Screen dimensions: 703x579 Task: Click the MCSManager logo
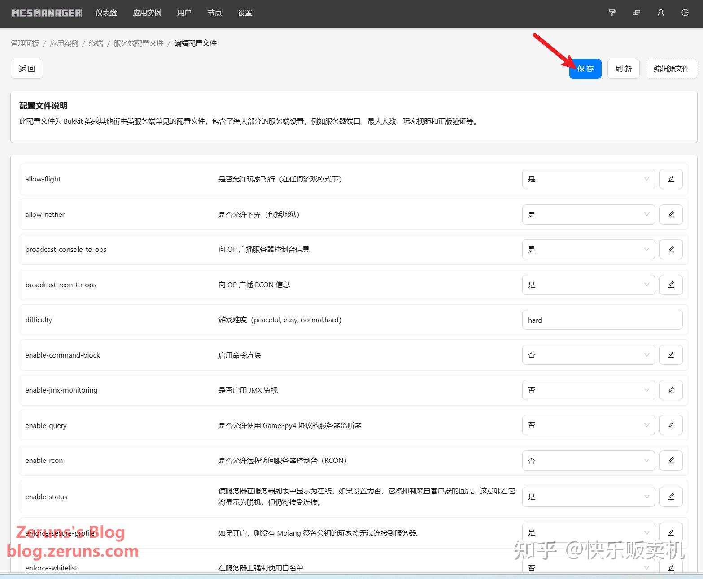(x=46, y=13)
